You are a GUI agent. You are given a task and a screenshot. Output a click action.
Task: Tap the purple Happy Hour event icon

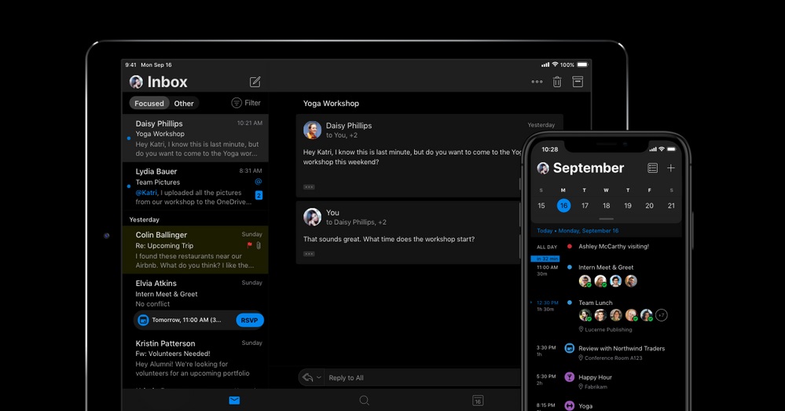click(569, 377)
